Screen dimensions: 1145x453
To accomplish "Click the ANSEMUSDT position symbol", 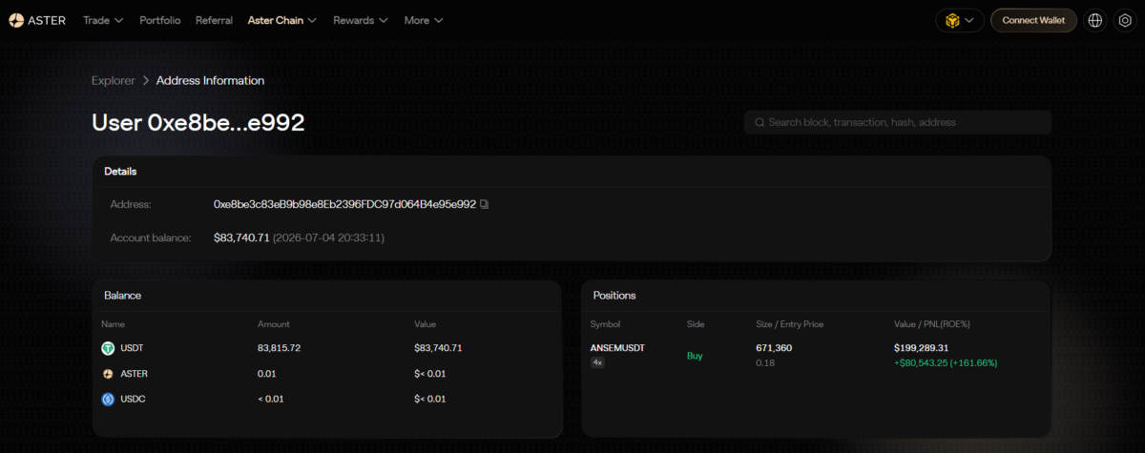I will click(617, 348).
